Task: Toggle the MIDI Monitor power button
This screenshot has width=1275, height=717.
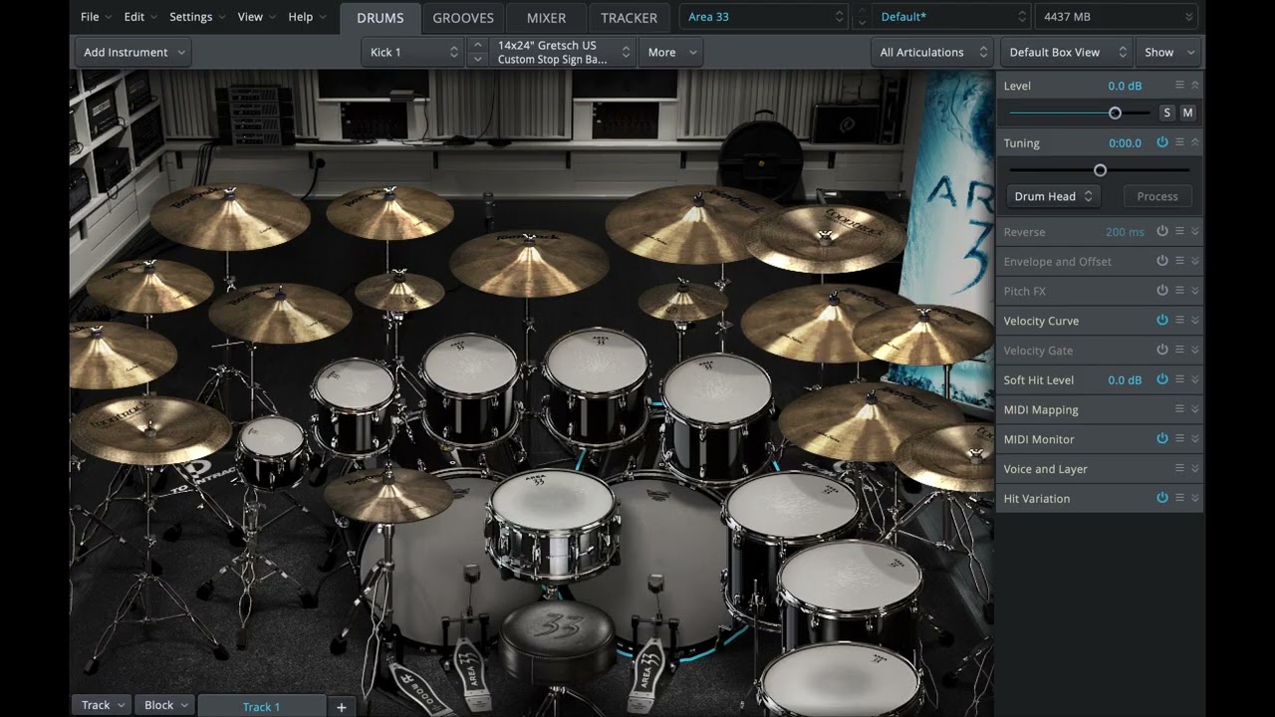Action: tap(1161, 438)
